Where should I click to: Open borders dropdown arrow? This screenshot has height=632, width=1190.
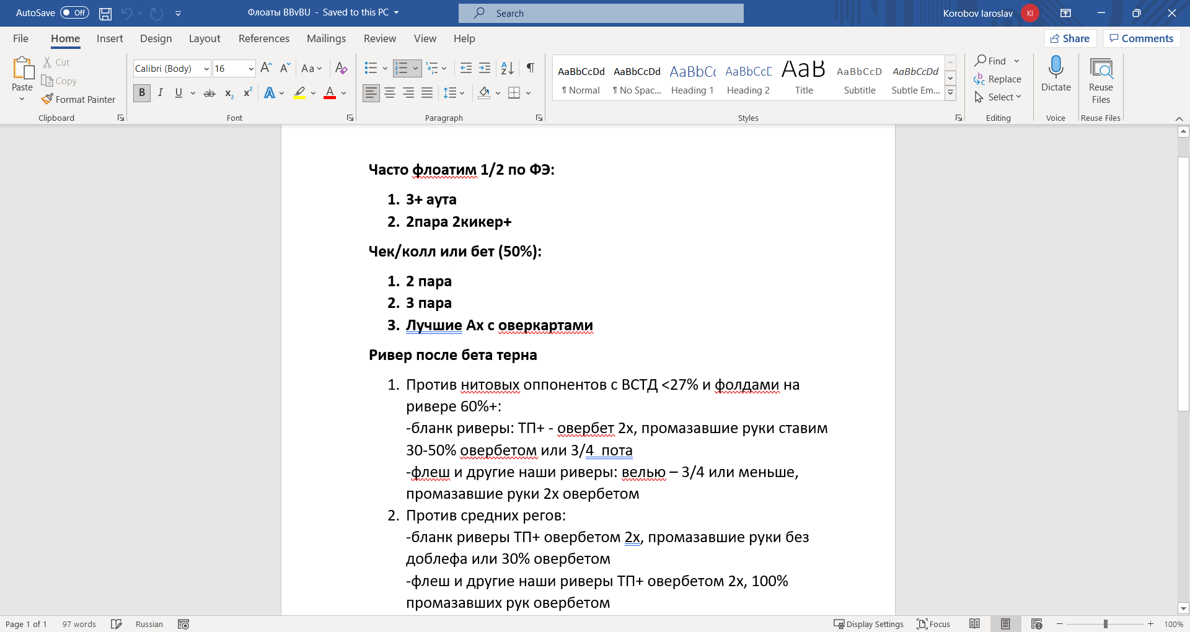tap(529, 93)
